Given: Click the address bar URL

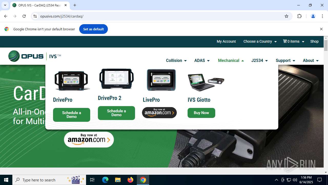Looking at the screenshot, I should [62, 16].
